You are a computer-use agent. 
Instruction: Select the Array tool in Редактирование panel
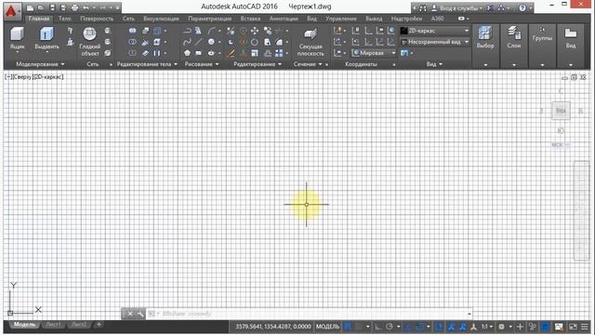(279, 53)
